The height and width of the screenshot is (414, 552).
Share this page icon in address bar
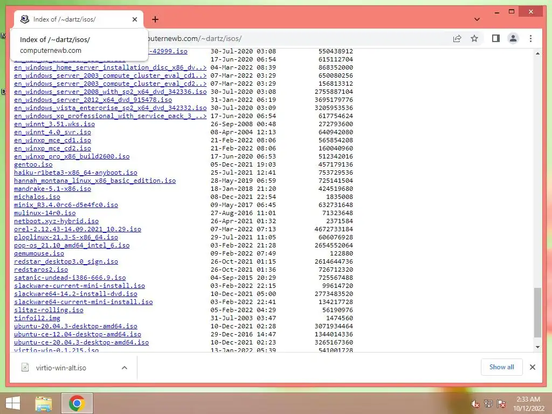457,39
